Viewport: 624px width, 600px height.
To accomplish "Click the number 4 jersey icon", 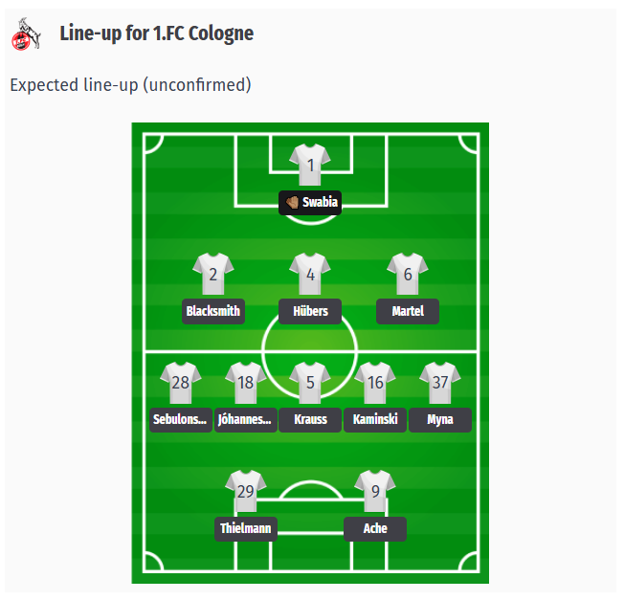I will click(x=310, y=274).
